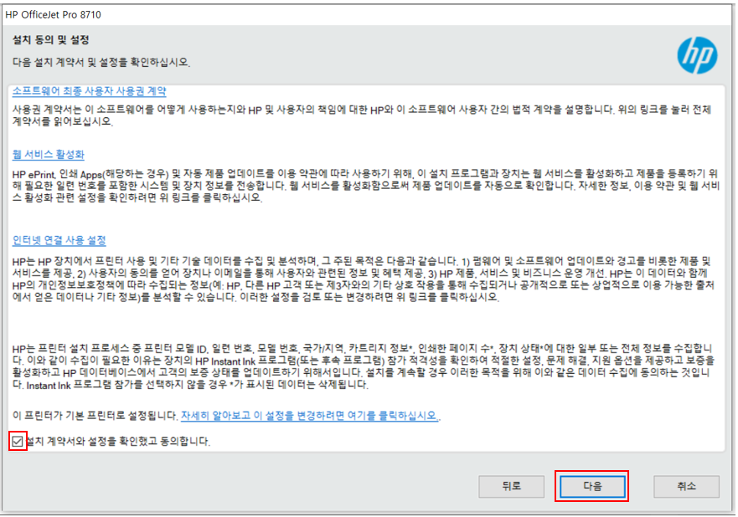Click the link to change default printer setting
Image resolution: width=738 pixels, height=517 pixels.
(309, 416)
